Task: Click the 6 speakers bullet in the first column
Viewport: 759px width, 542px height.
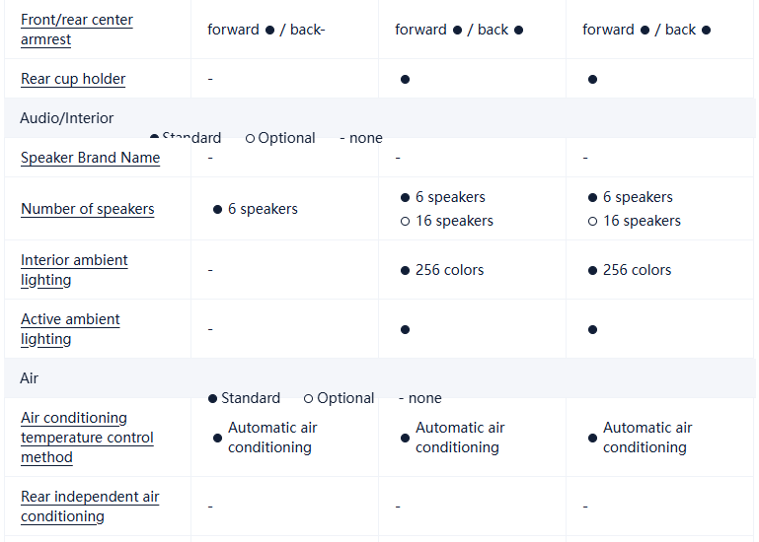Action: click(218, 210)
